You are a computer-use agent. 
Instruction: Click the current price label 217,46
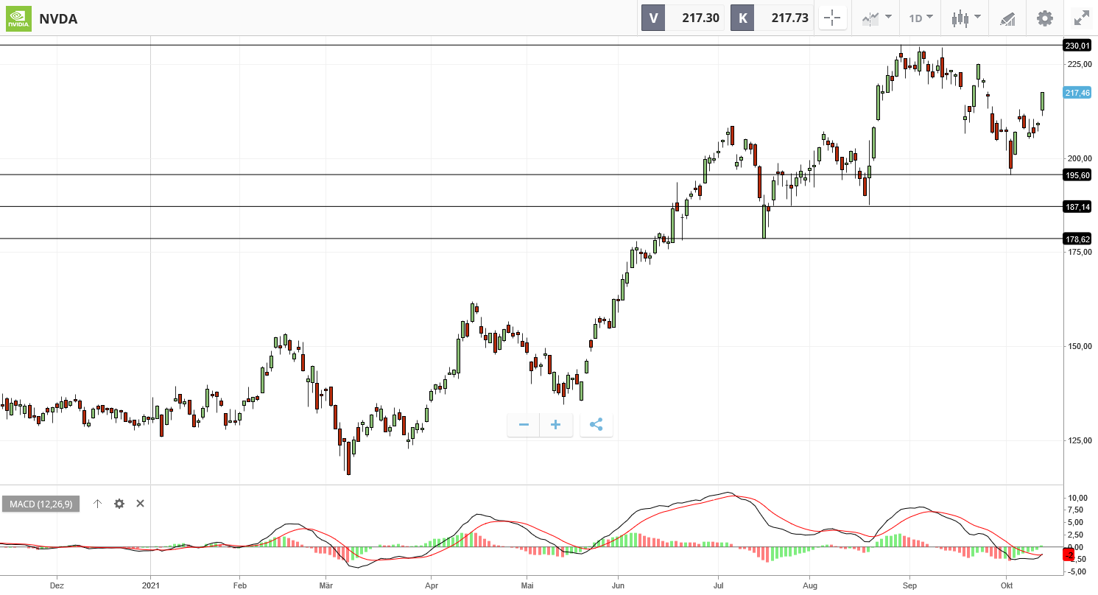[x=1077, y=93]
